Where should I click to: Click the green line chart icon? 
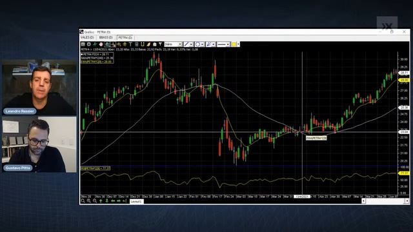(x=95, y=44)
